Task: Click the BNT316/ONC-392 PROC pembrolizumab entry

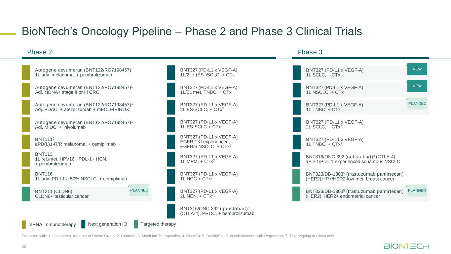Action: (217, 211)
